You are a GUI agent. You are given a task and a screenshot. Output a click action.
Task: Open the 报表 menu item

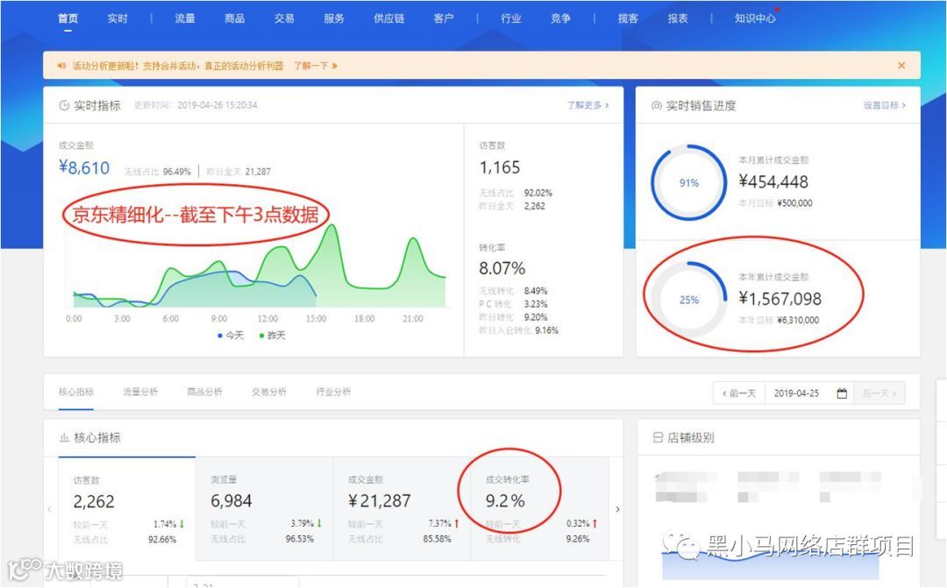coord(678,18)
